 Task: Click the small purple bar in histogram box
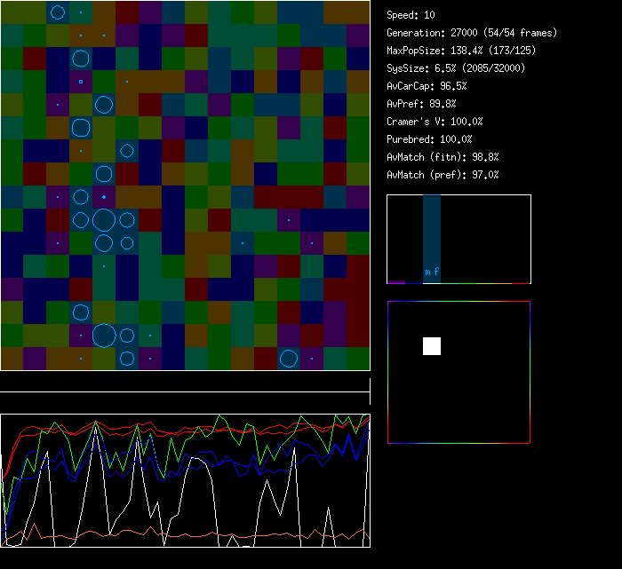pos(396,281)
